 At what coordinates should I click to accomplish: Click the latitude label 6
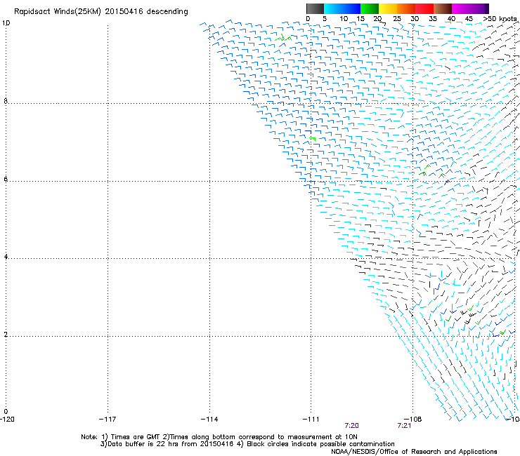(x=6, y=179)
